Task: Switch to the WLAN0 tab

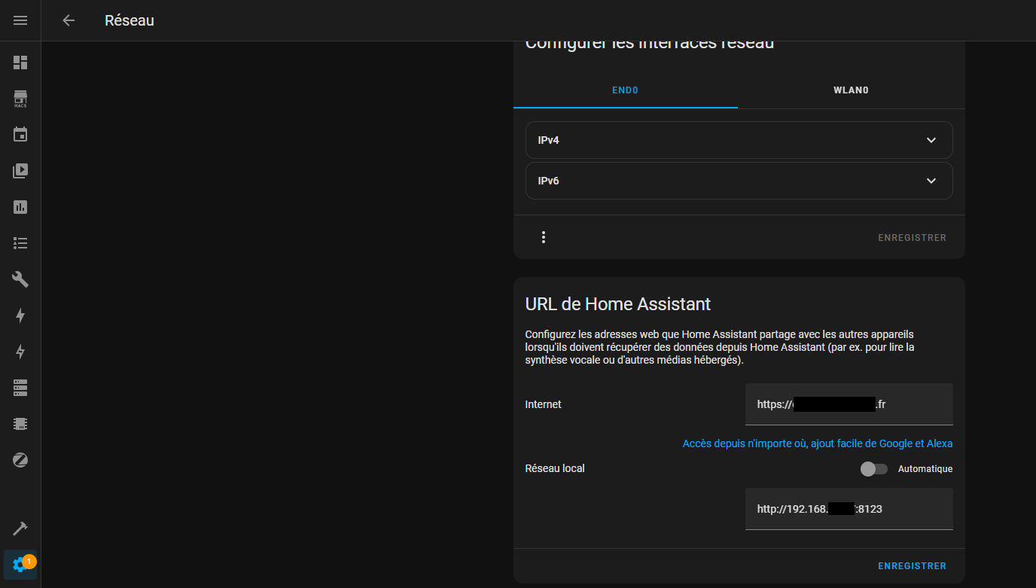Action: [851, 90]
